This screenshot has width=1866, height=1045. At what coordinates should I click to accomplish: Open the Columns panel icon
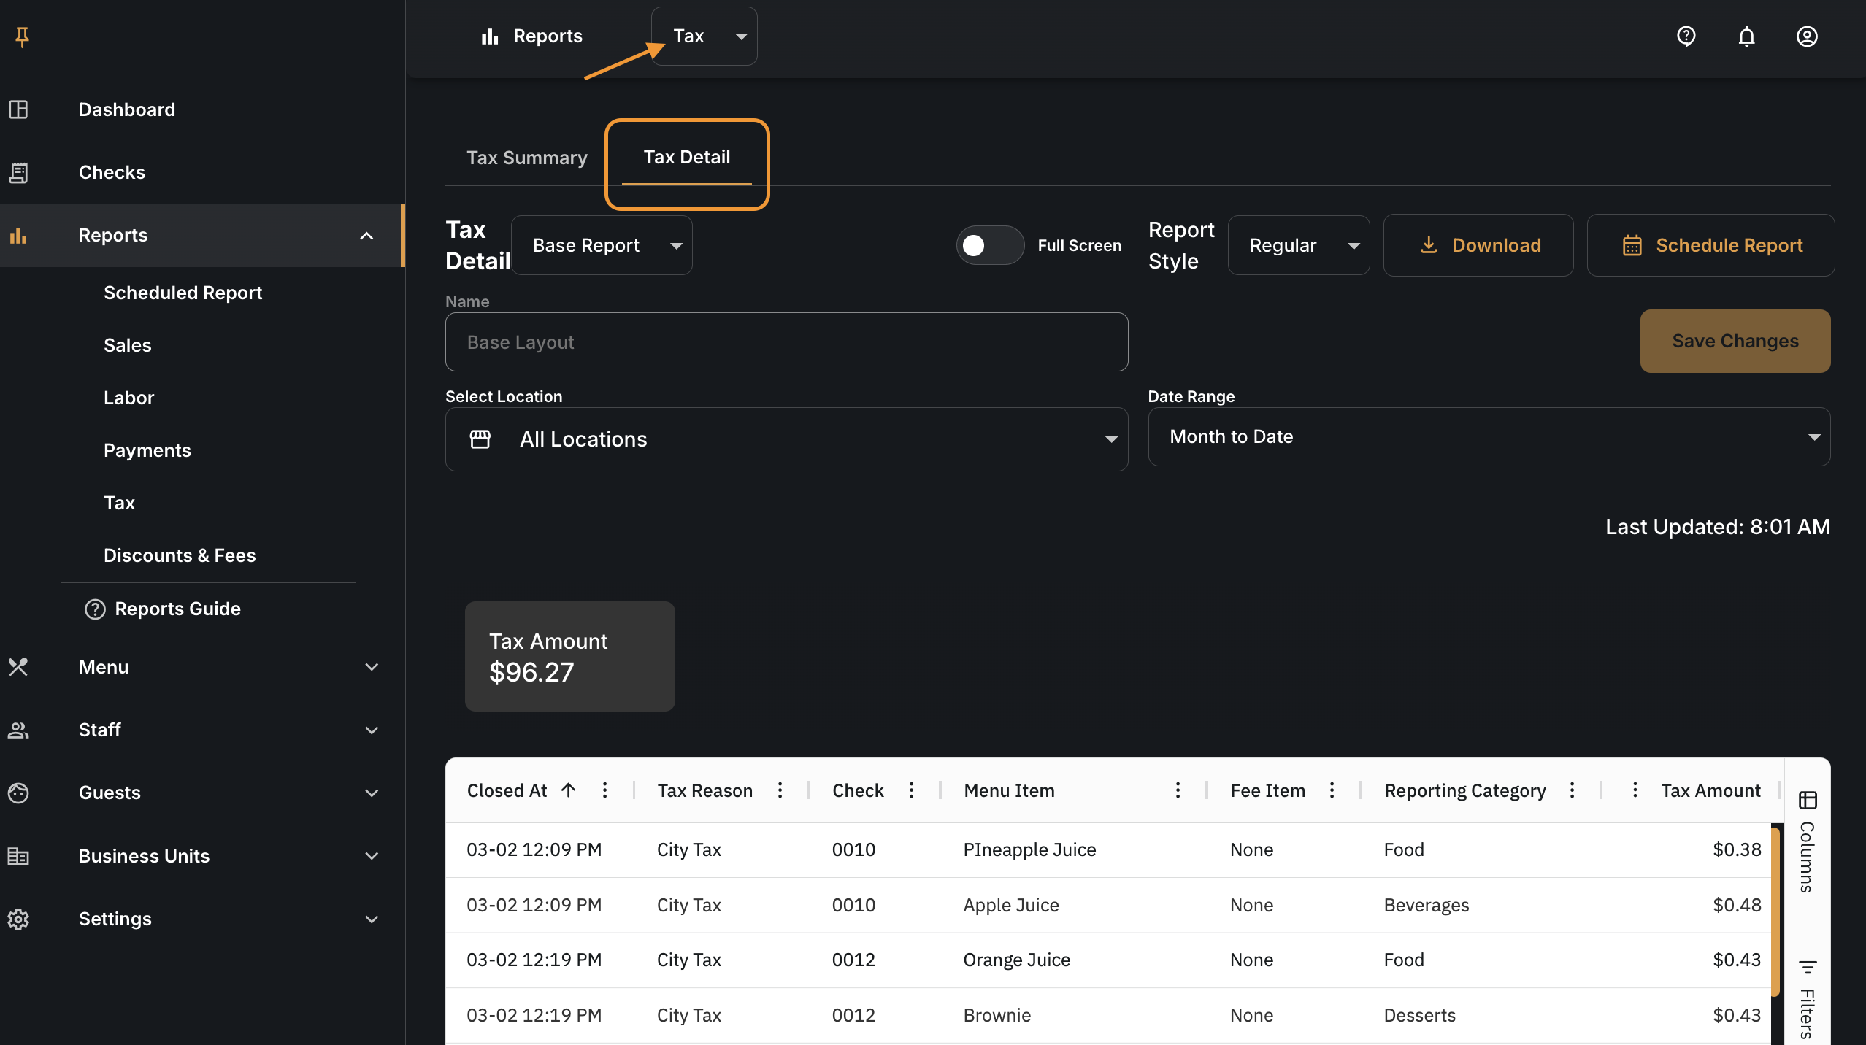coord(1808,801)
